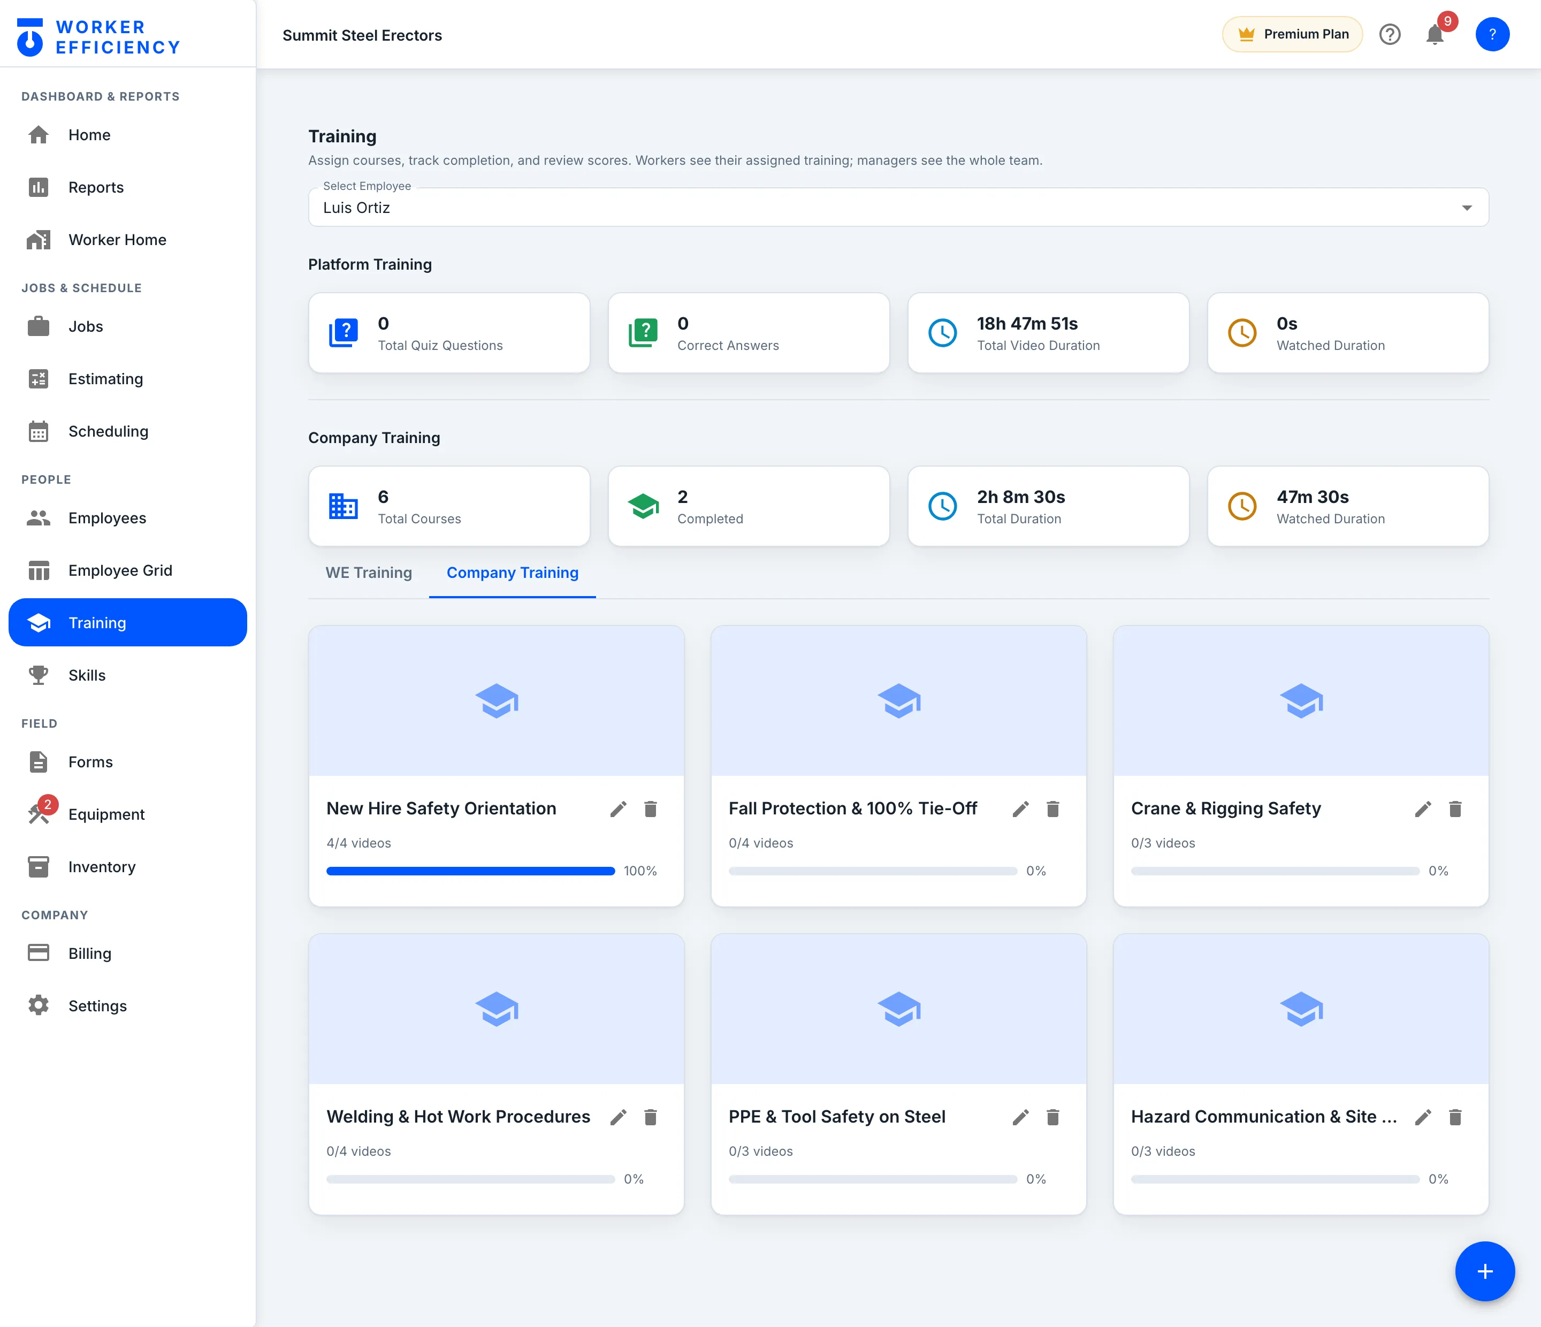The height and width of the screenshot is (1327, 1541).
Task: Open Scheduling in the sidebar
Action: tap(127, 431)
